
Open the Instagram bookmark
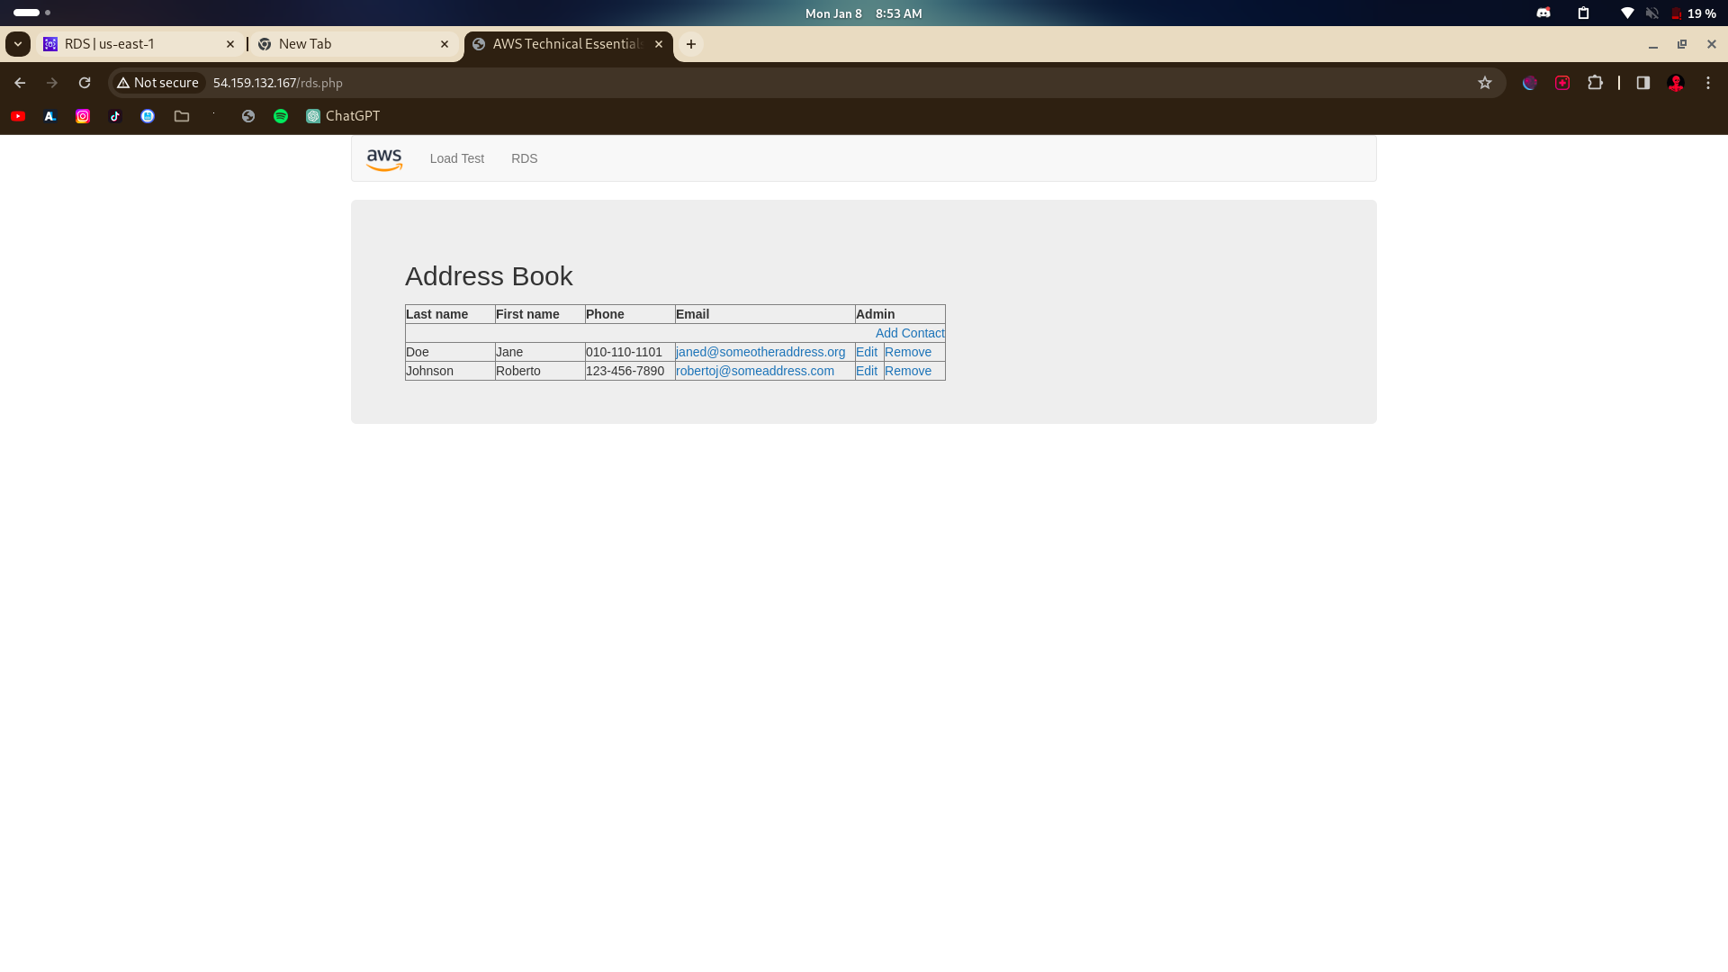tap(83, 116)
